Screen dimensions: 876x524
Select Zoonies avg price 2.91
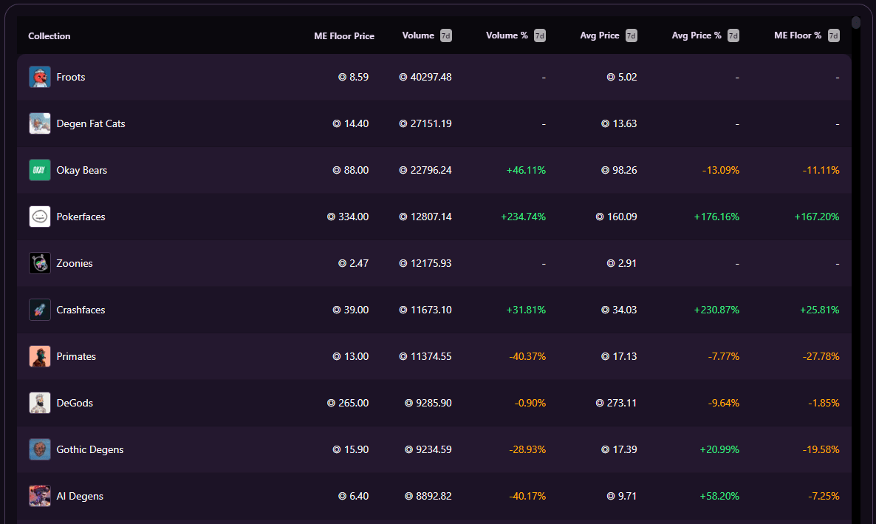(x=622, y=263)
